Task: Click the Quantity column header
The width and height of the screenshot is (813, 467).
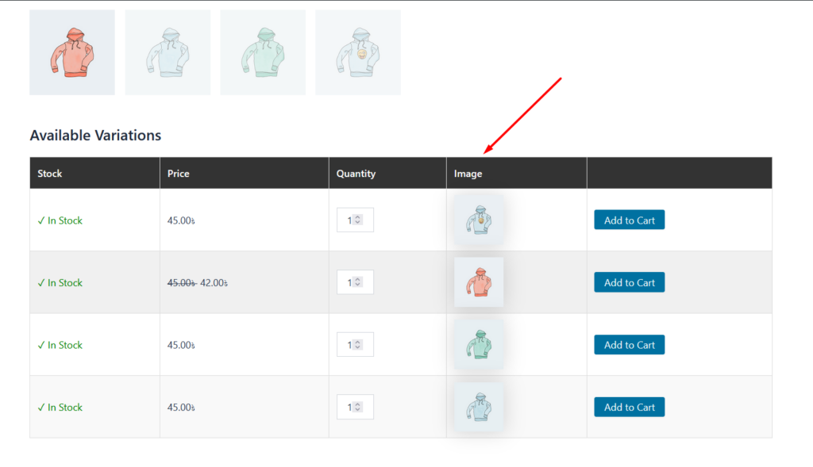Action: click(356, 173)
